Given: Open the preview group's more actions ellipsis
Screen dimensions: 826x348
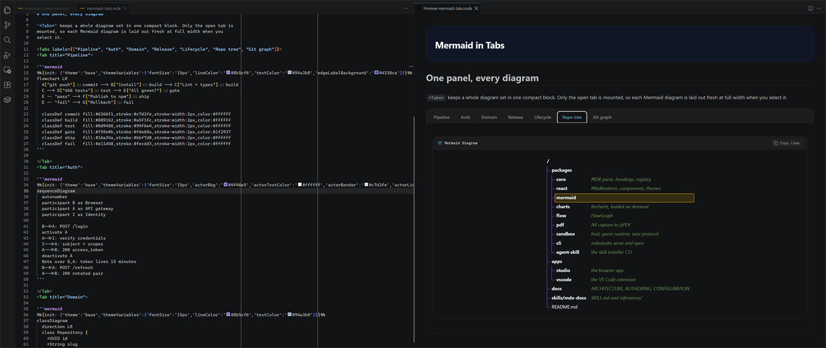Looking at the screenshot, I should [x=819, y=8].
